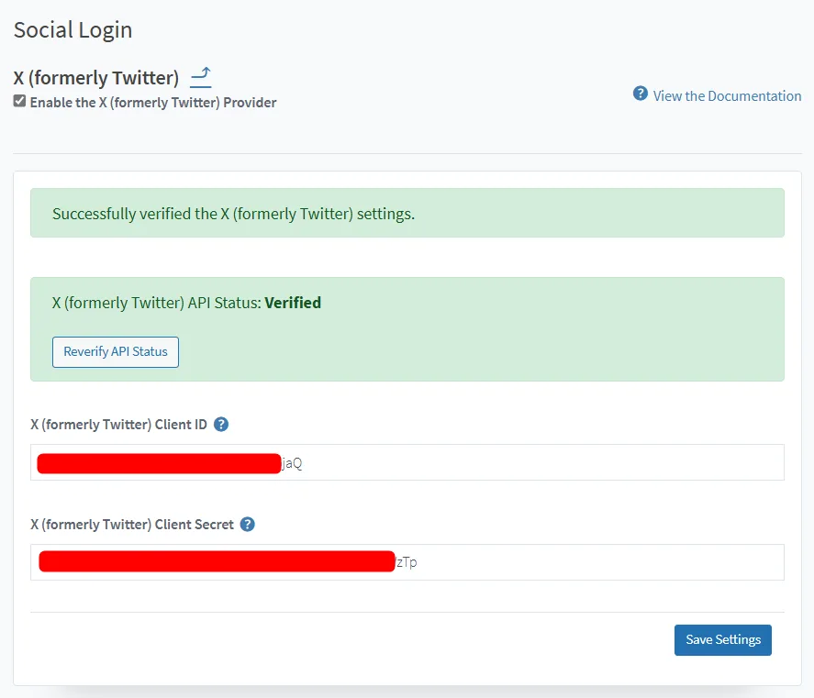Click the Social Login page title
This screenshot has width=814, height=698.
(72, 30)
